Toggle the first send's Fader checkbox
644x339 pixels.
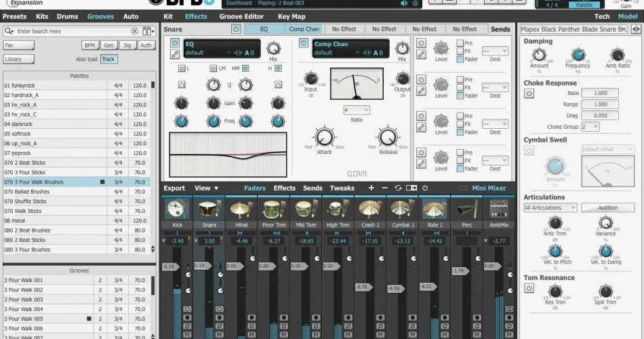[x=460, y=59]
